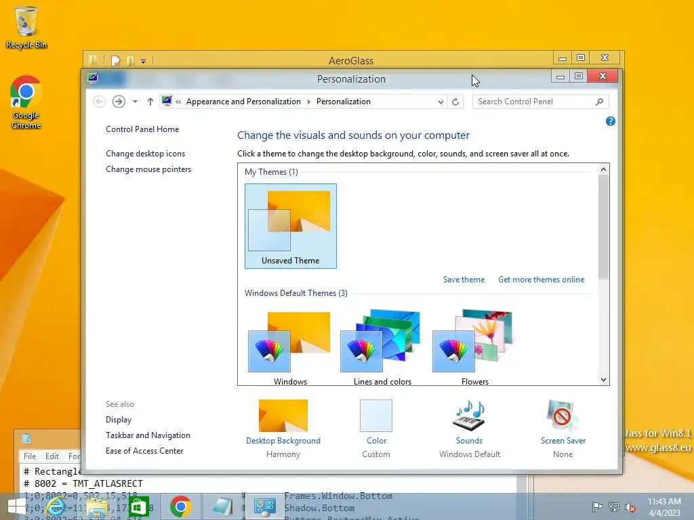Open Ease of Access Center
Viewport: 694px width, 520px height.
144,450
